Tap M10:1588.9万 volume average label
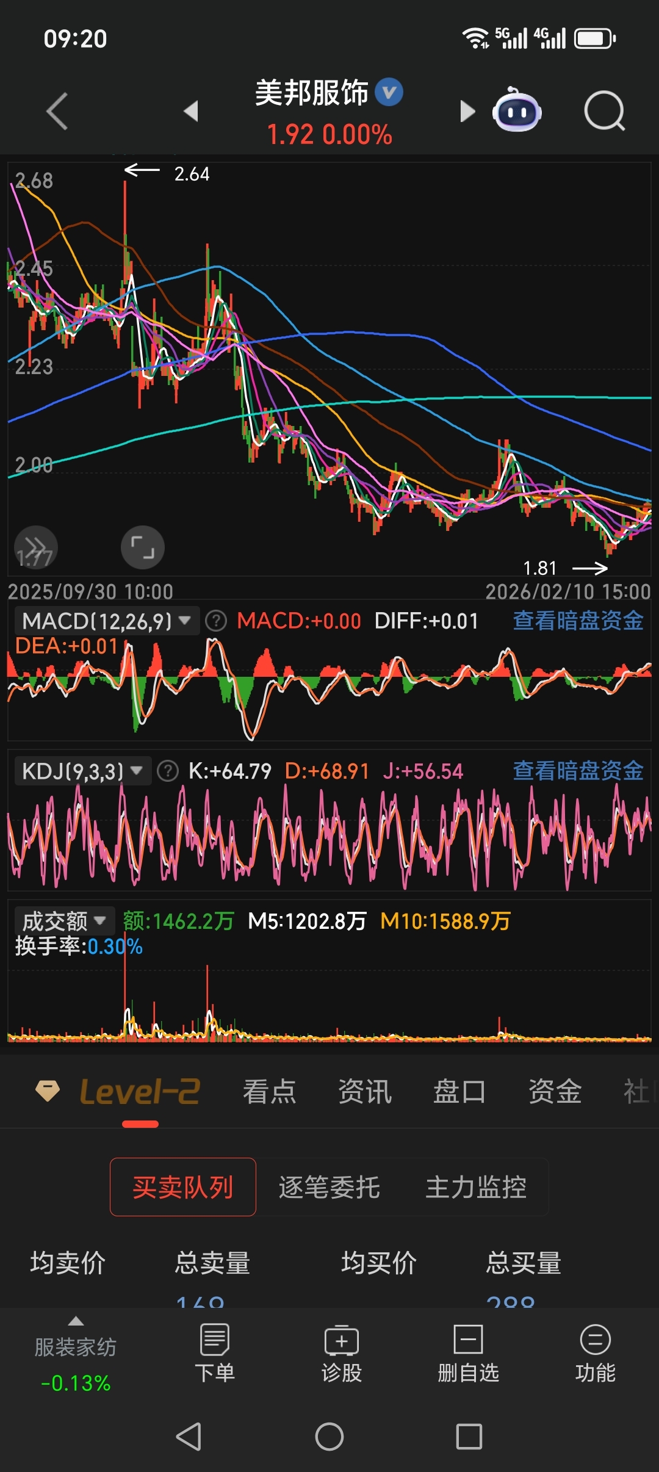This screenshot has height=1472, width=659. pyautogui.click(x=445, y=921)
